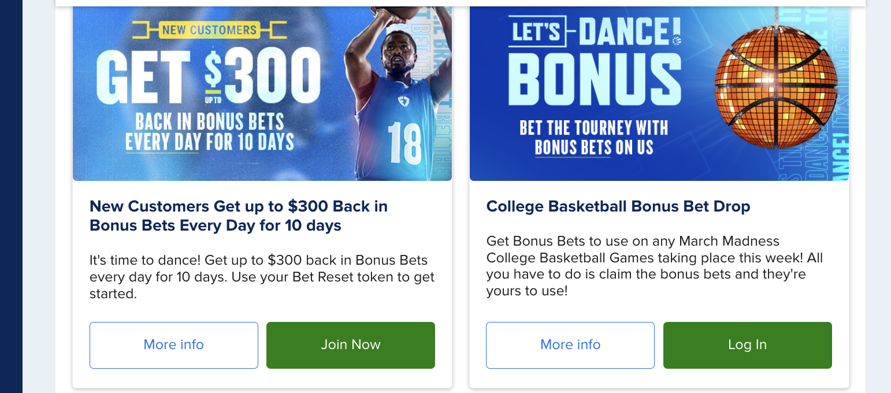The height and width of the screenshot is (393, 891).
Task: Select the New Customers $300 promo heading
Action: (x=238, y=216)
